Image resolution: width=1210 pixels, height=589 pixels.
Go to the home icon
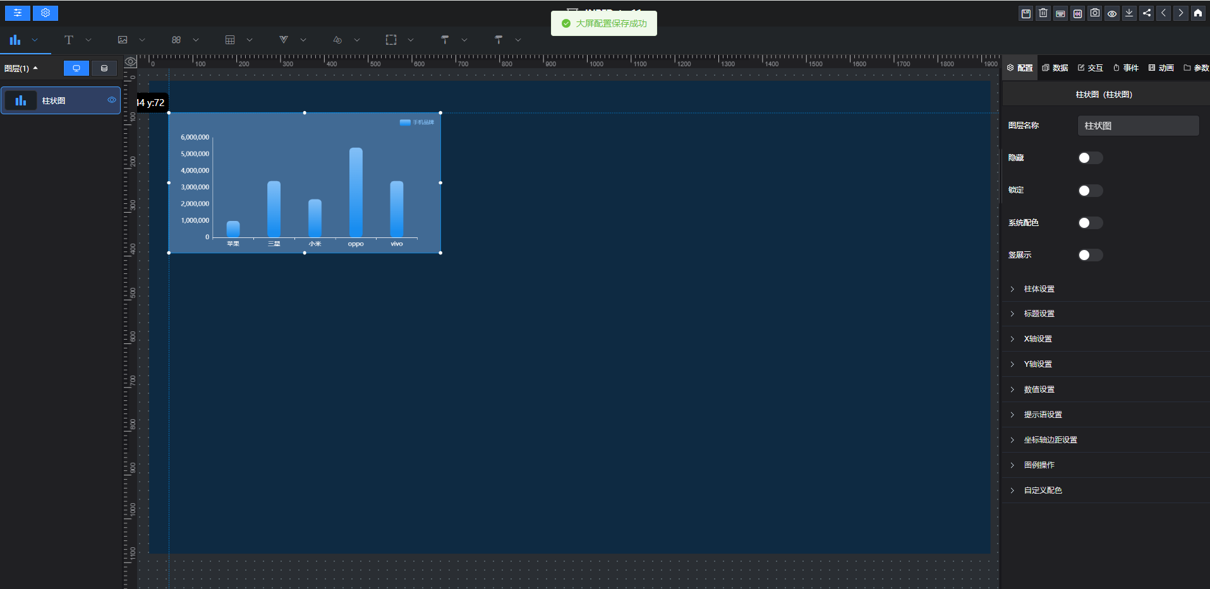click(1198, 13)
